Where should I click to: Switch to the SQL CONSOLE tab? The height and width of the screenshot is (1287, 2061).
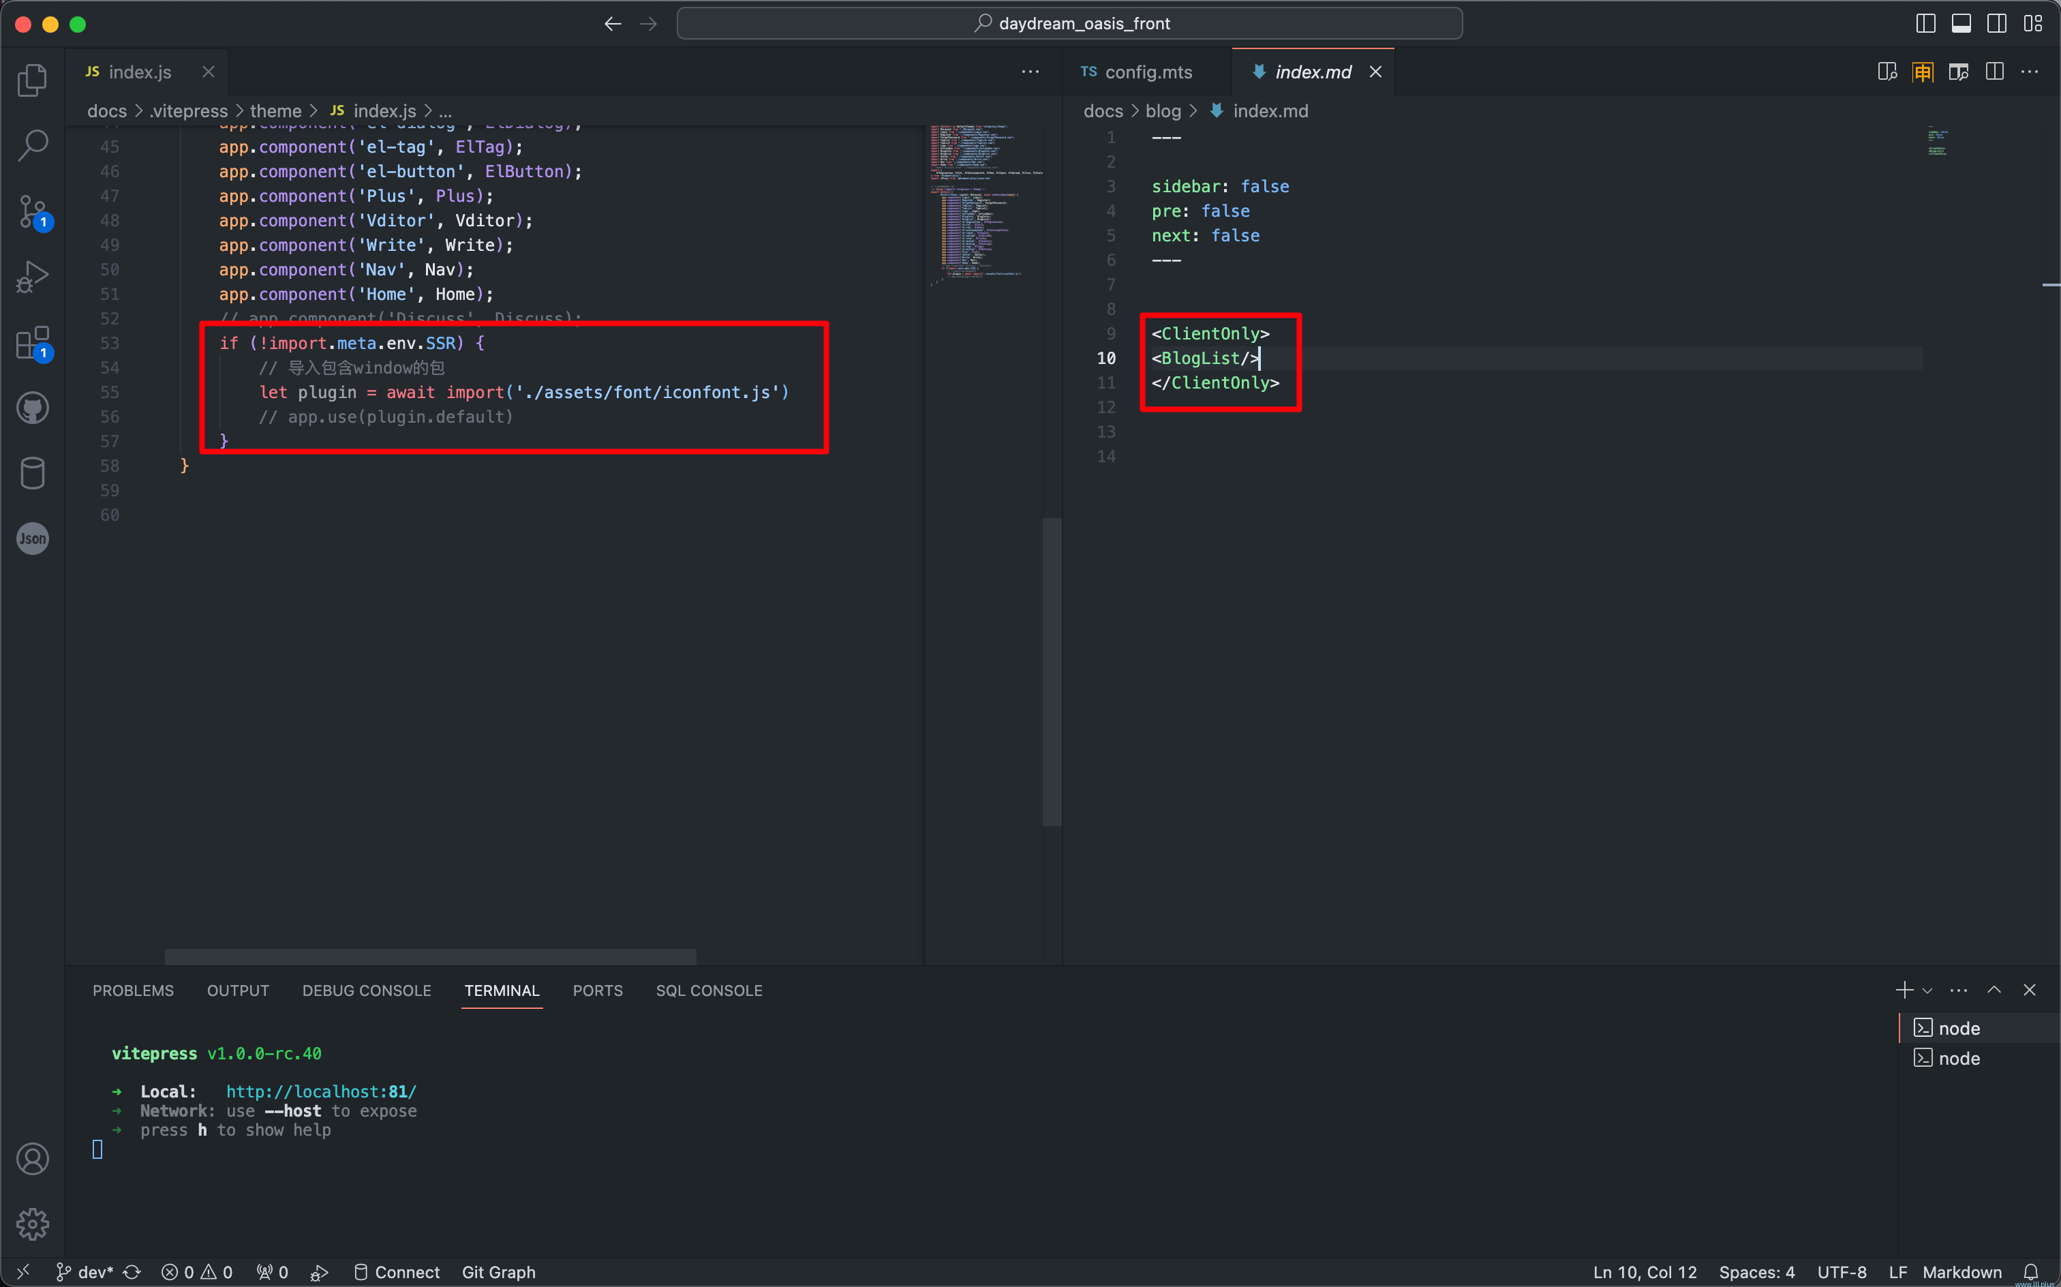pyautogui.click(x=709, y=990)
